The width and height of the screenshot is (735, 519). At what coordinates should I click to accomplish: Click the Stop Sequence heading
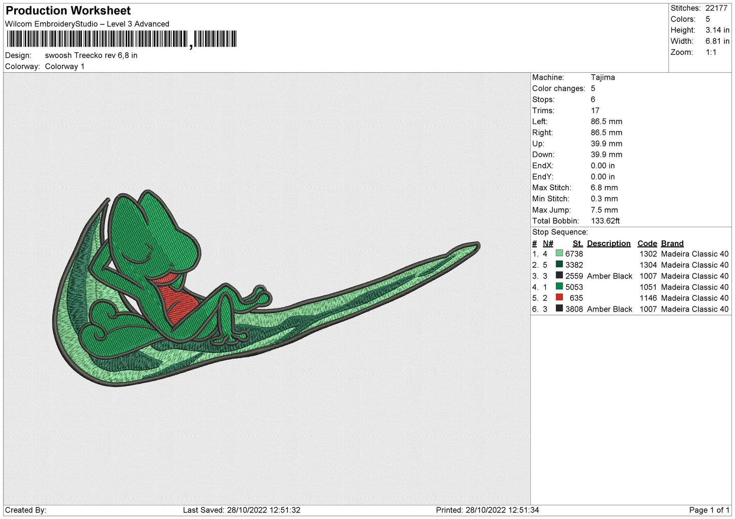pyautogui.click(x=560, y=232)
